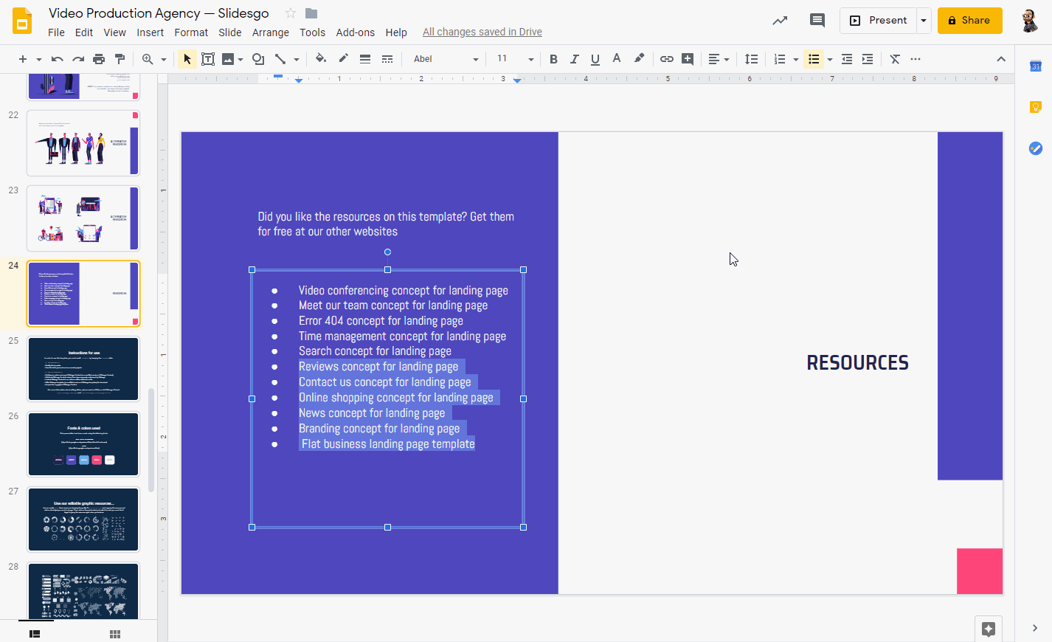Expand the bulleted list options dropdown
This screenshot has height=642, width=1052.
[830, 58]
